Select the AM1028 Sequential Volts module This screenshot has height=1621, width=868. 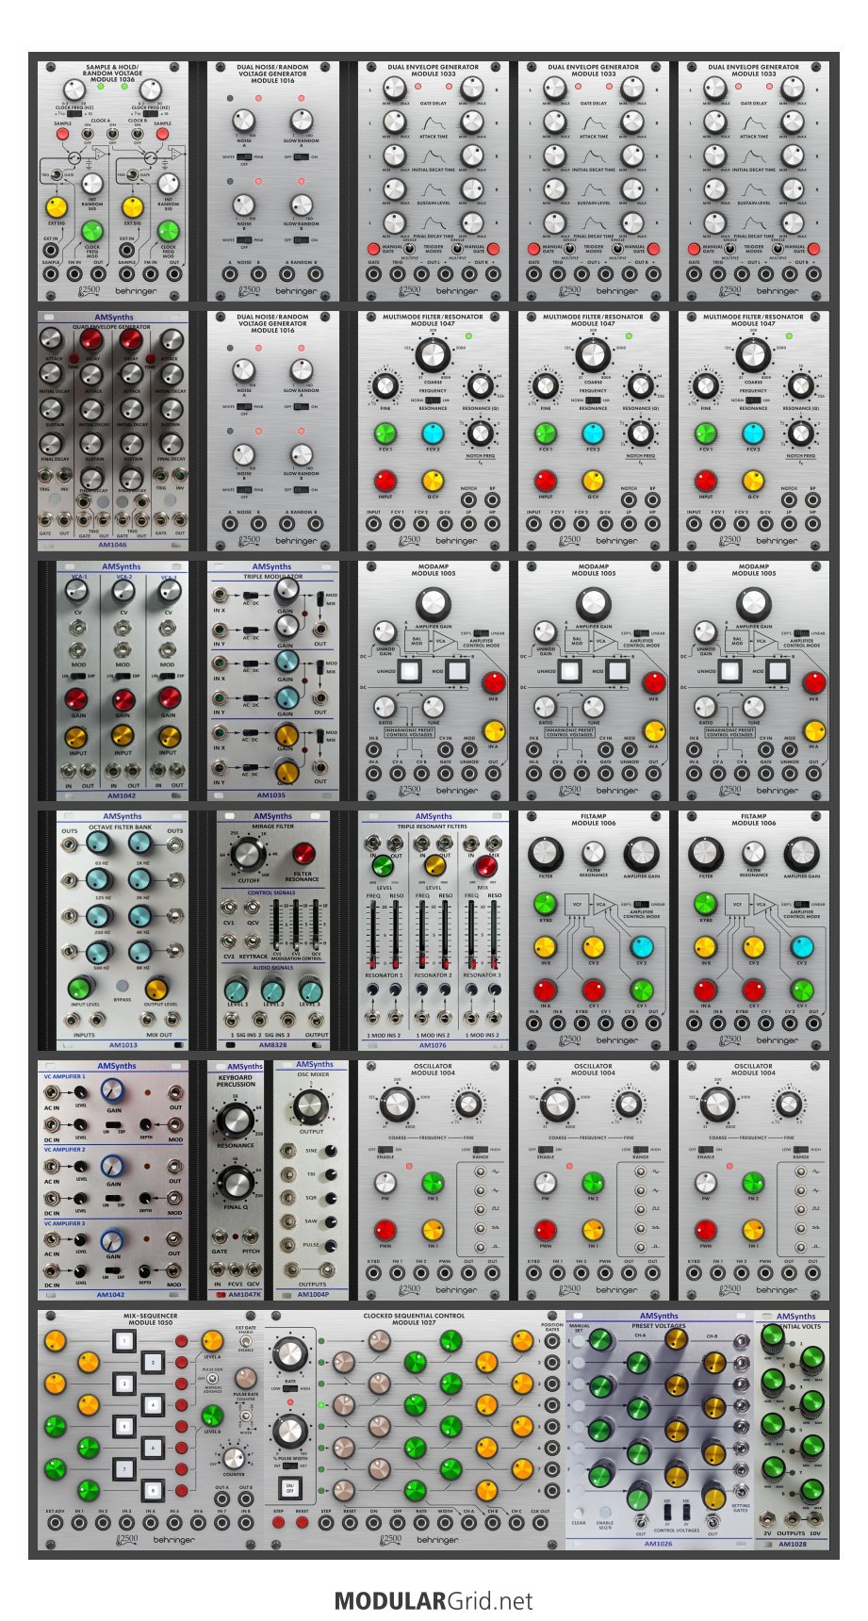793,1430
